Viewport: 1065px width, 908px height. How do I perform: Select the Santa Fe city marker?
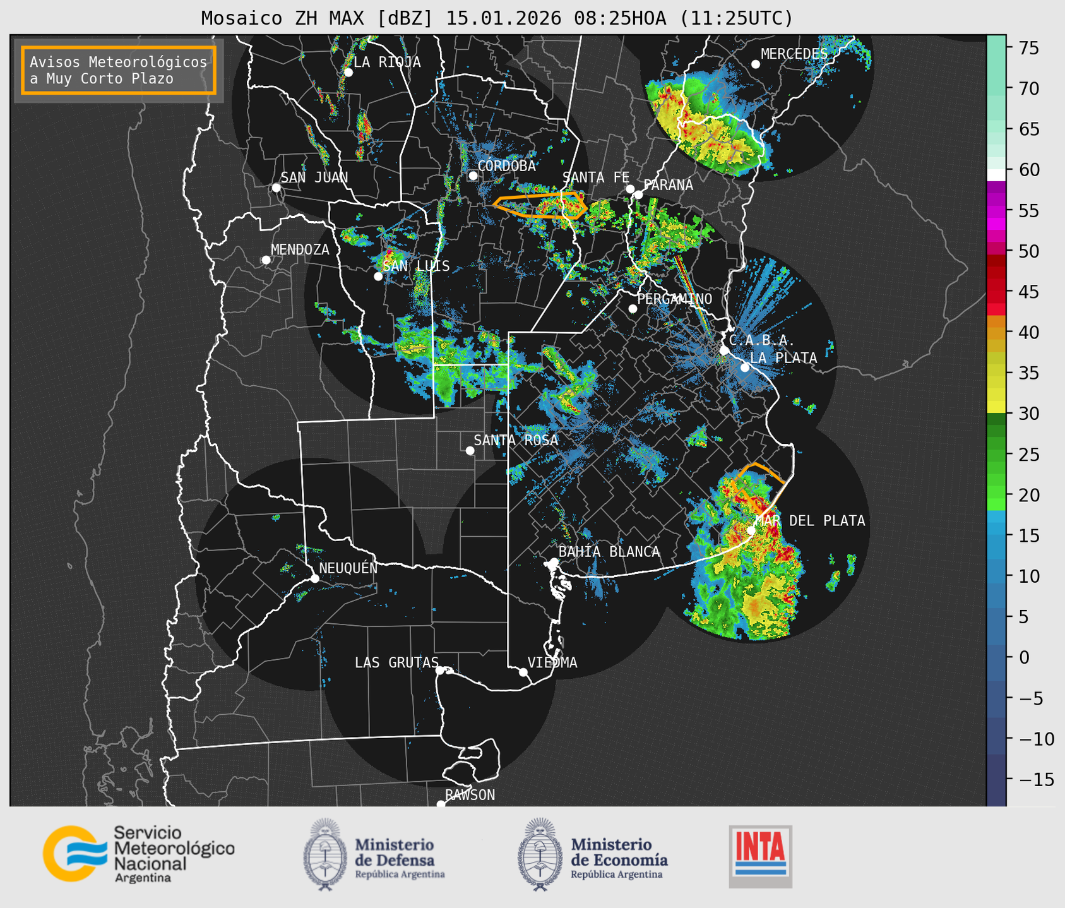[630, 189]
